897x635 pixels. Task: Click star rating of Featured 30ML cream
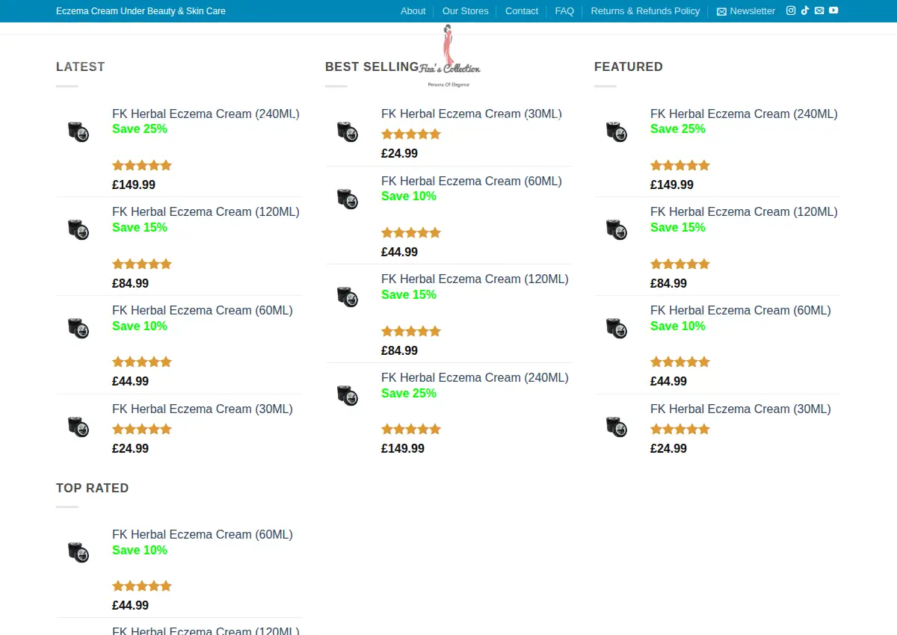pyautogui.click(x=680, y=430)
